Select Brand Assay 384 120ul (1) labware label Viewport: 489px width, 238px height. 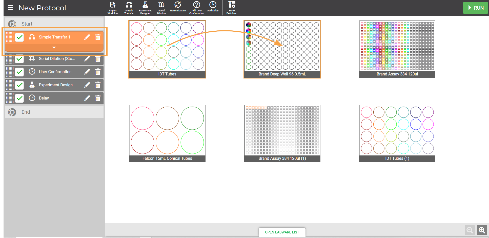tap(282, 158)
